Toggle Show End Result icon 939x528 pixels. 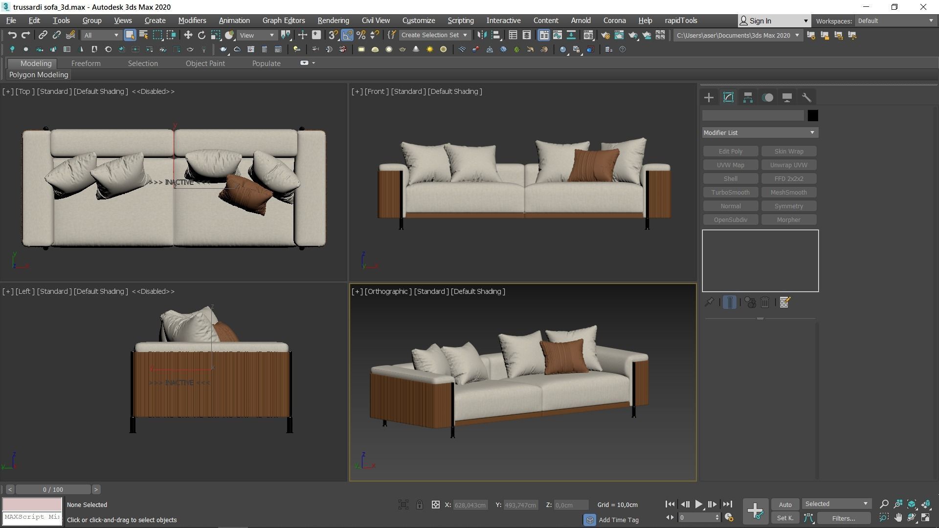click(729, 302)
